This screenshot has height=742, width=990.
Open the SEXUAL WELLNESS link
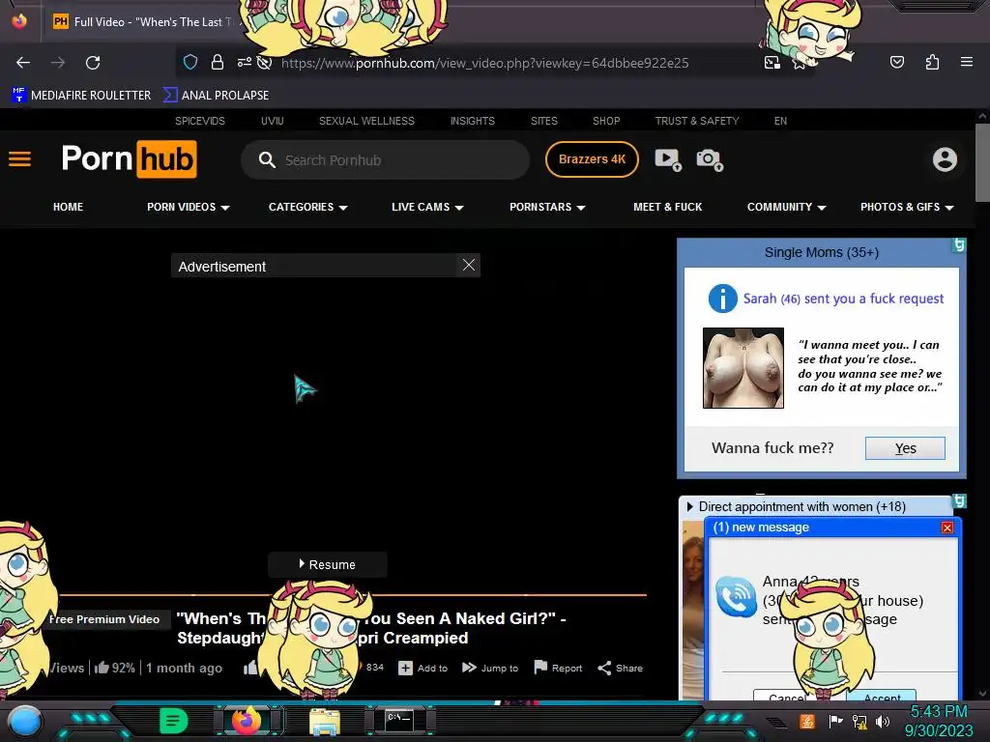366,121
